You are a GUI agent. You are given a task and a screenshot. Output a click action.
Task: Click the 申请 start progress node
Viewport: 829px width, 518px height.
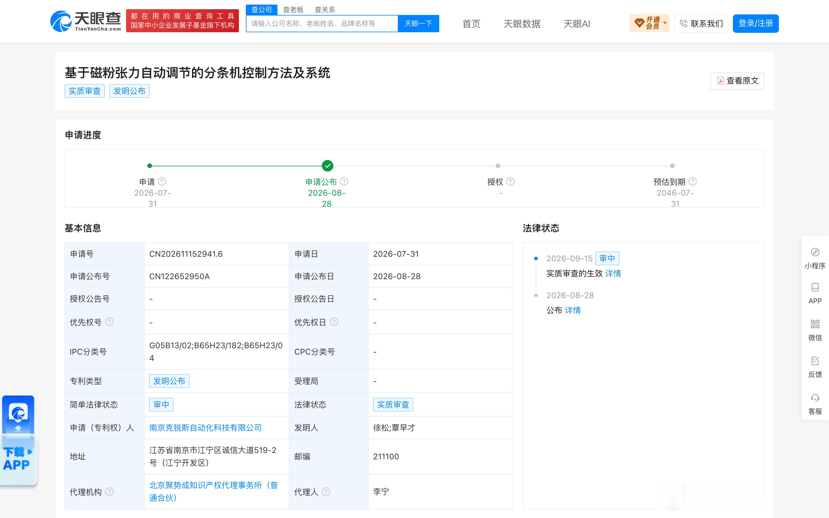[150, 166]
